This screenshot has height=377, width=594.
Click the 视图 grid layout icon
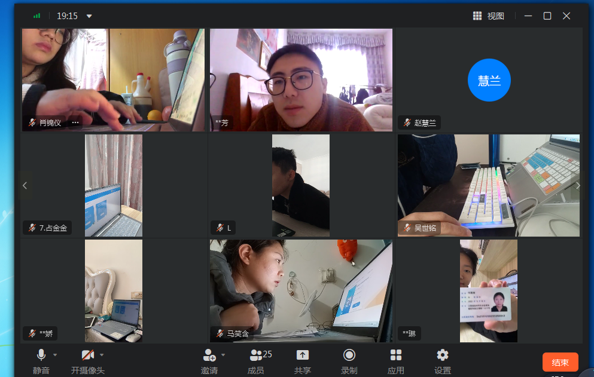[x=477, y=16]
